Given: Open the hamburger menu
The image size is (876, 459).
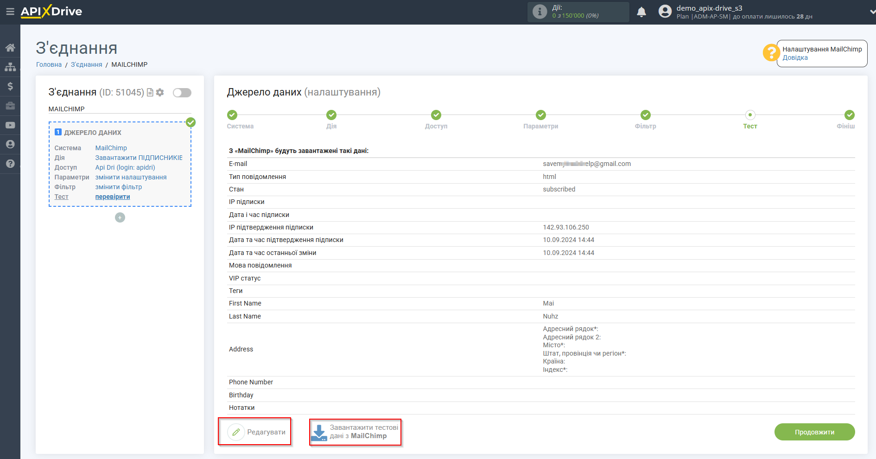Looking at the screenshot, I should click(10, 12).
